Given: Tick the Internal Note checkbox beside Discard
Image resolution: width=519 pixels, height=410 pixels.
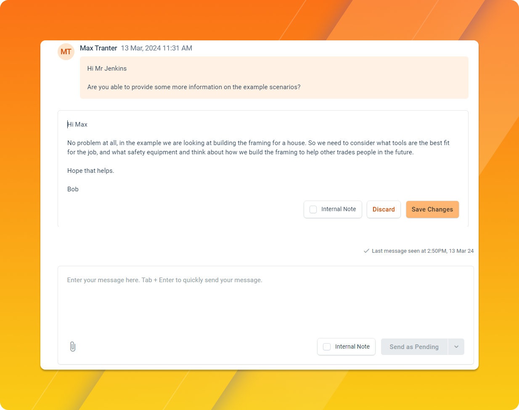Looking at the screenshot, I should (x=313, y=209).
